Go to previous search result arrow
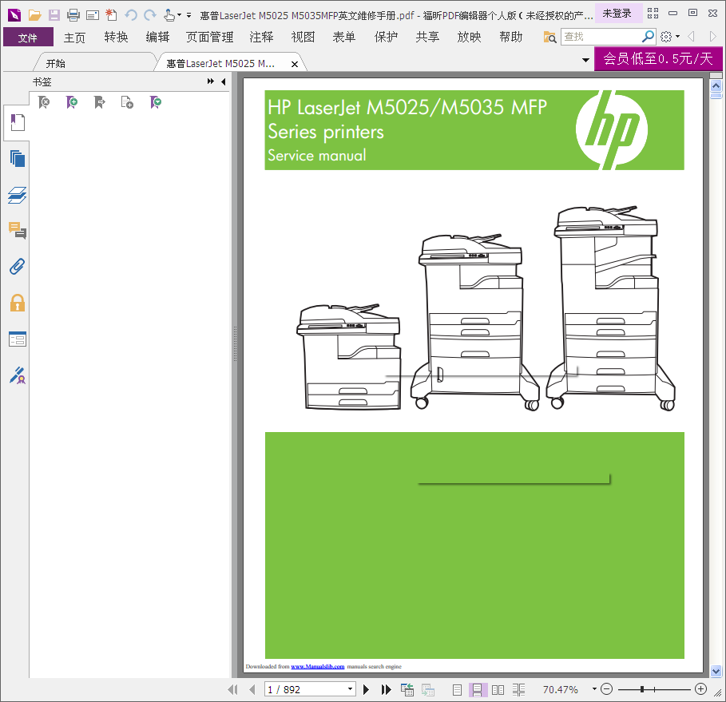726x702 pixels. coord(692,36)
